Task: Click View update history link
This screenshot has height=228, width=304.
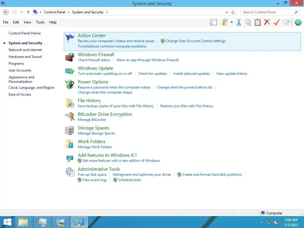Action: (x=232, y=74)
